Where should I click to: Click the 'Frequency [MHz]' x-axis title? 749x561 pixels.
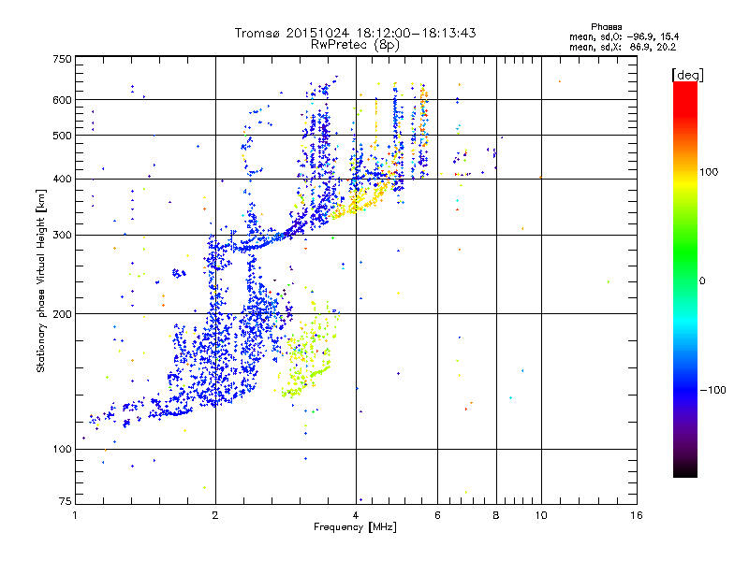click(355, 527)
